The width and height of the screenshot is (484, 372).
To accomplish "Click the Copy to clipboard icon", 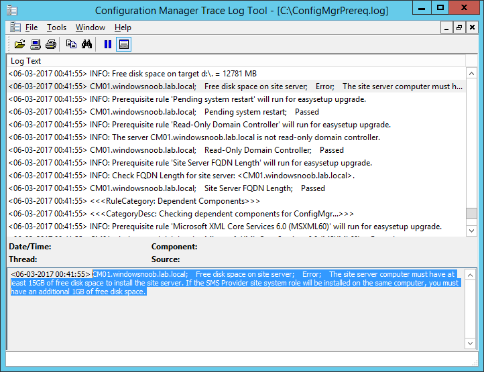I will coord(71,44).
